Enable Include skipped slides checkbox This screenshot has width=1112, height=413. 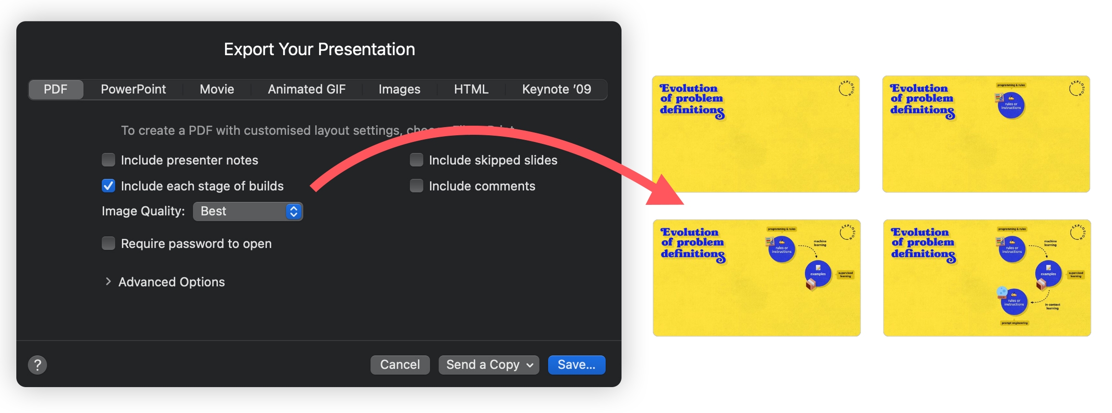[x=417, y=160]
